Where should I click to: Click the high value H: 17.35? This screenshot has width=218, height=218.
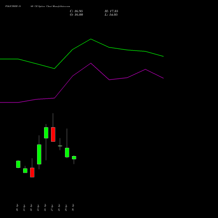111,11
